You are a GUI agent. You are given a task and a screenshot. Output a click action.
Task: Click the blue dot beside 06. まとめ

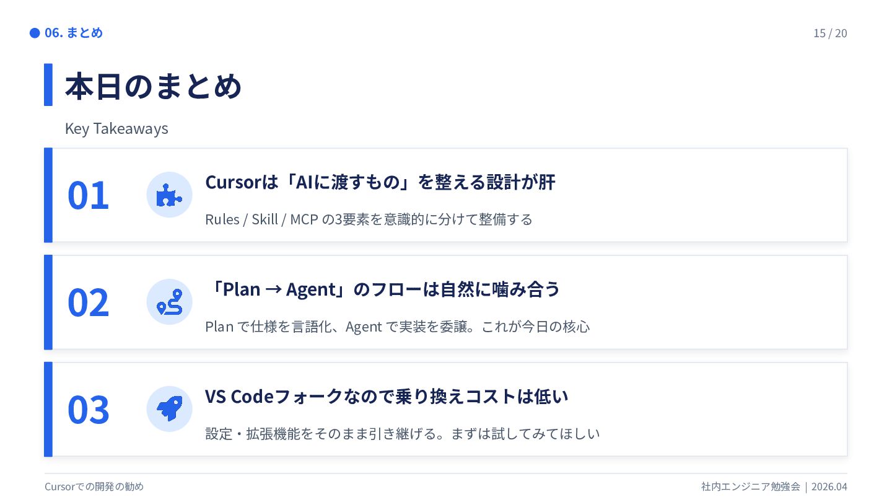[35, 33]
